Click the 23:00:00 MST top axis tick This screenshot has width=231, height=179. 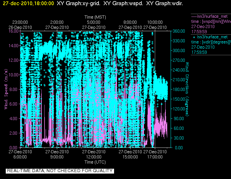coord(20,22)
